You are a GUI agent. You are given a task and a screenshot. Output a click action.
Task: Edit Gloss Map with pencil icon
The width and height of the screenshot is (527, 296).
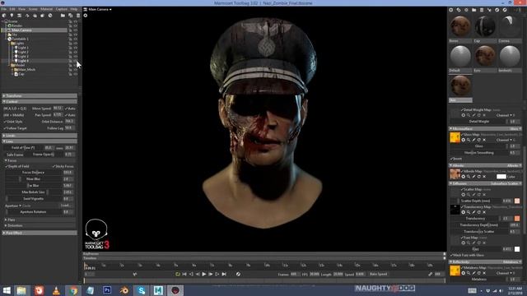coord(474,140)
